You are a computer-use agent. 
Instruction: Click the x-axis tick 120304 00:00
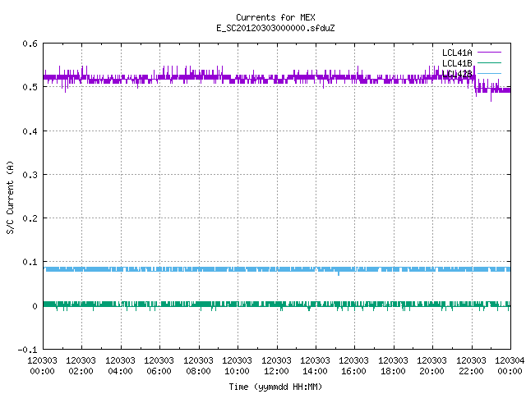pos(510,365)
